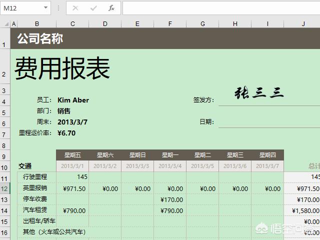Click the ¥790.00 car rental Friday cell
The image size is (320, 240).
point(72,210)
